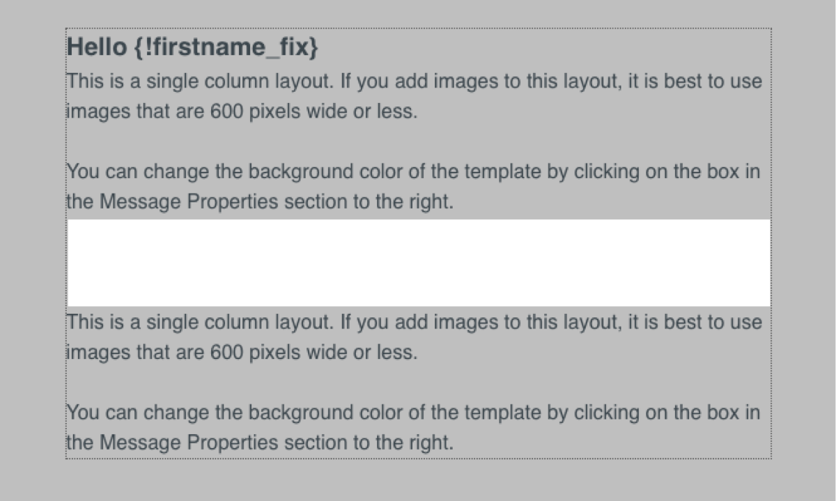Screen dimensions: 836x501
Task: Select the empty white content block
Action: point(419,263)
